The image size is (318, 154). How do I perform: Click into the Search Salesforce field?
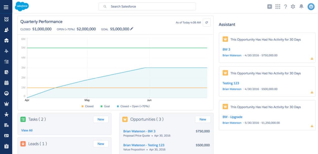click(x=147, y=7)
